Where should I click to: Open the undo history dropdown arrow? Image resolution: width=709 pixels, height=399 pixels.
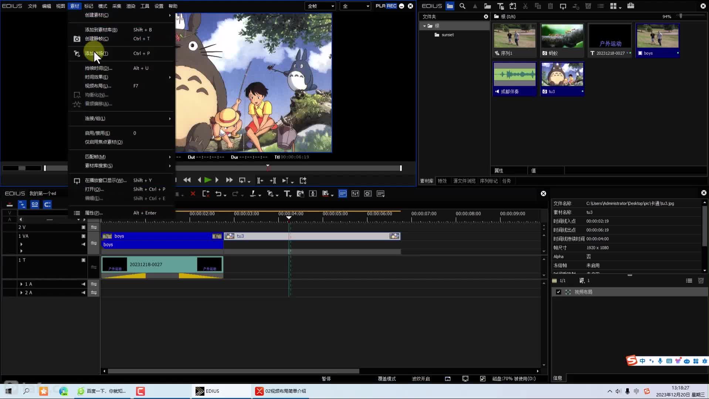click(225, 195)
